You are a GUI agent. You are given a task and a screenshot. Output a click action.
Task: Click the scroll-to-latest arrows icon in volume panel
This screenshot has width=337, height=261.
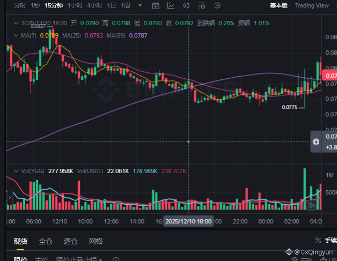(311, 205)
